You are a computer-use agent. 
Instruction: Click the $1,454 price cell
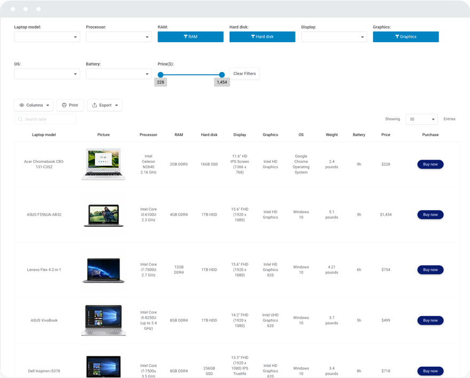tap(386, 215)
